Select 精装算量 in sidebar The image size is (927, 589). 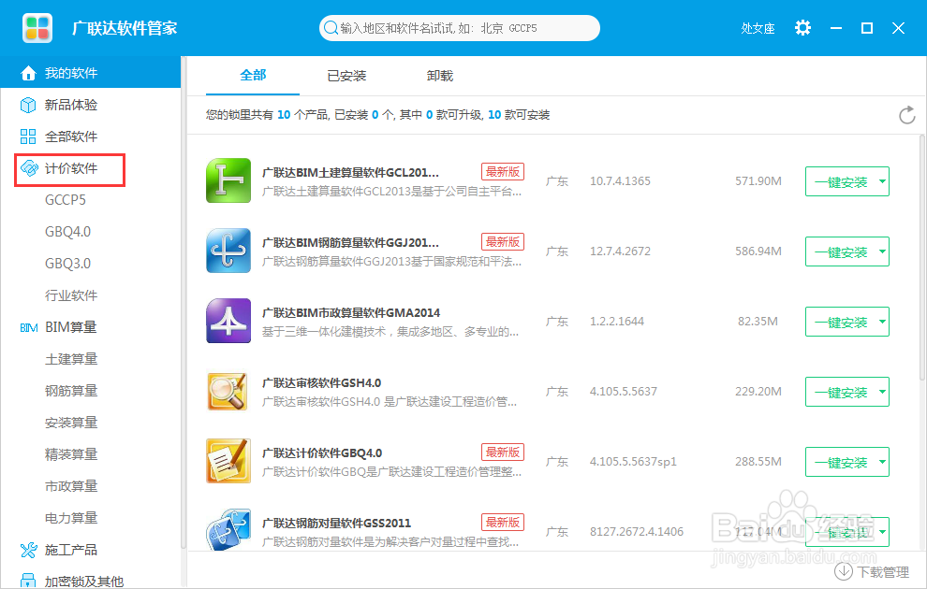click(71, 455)
